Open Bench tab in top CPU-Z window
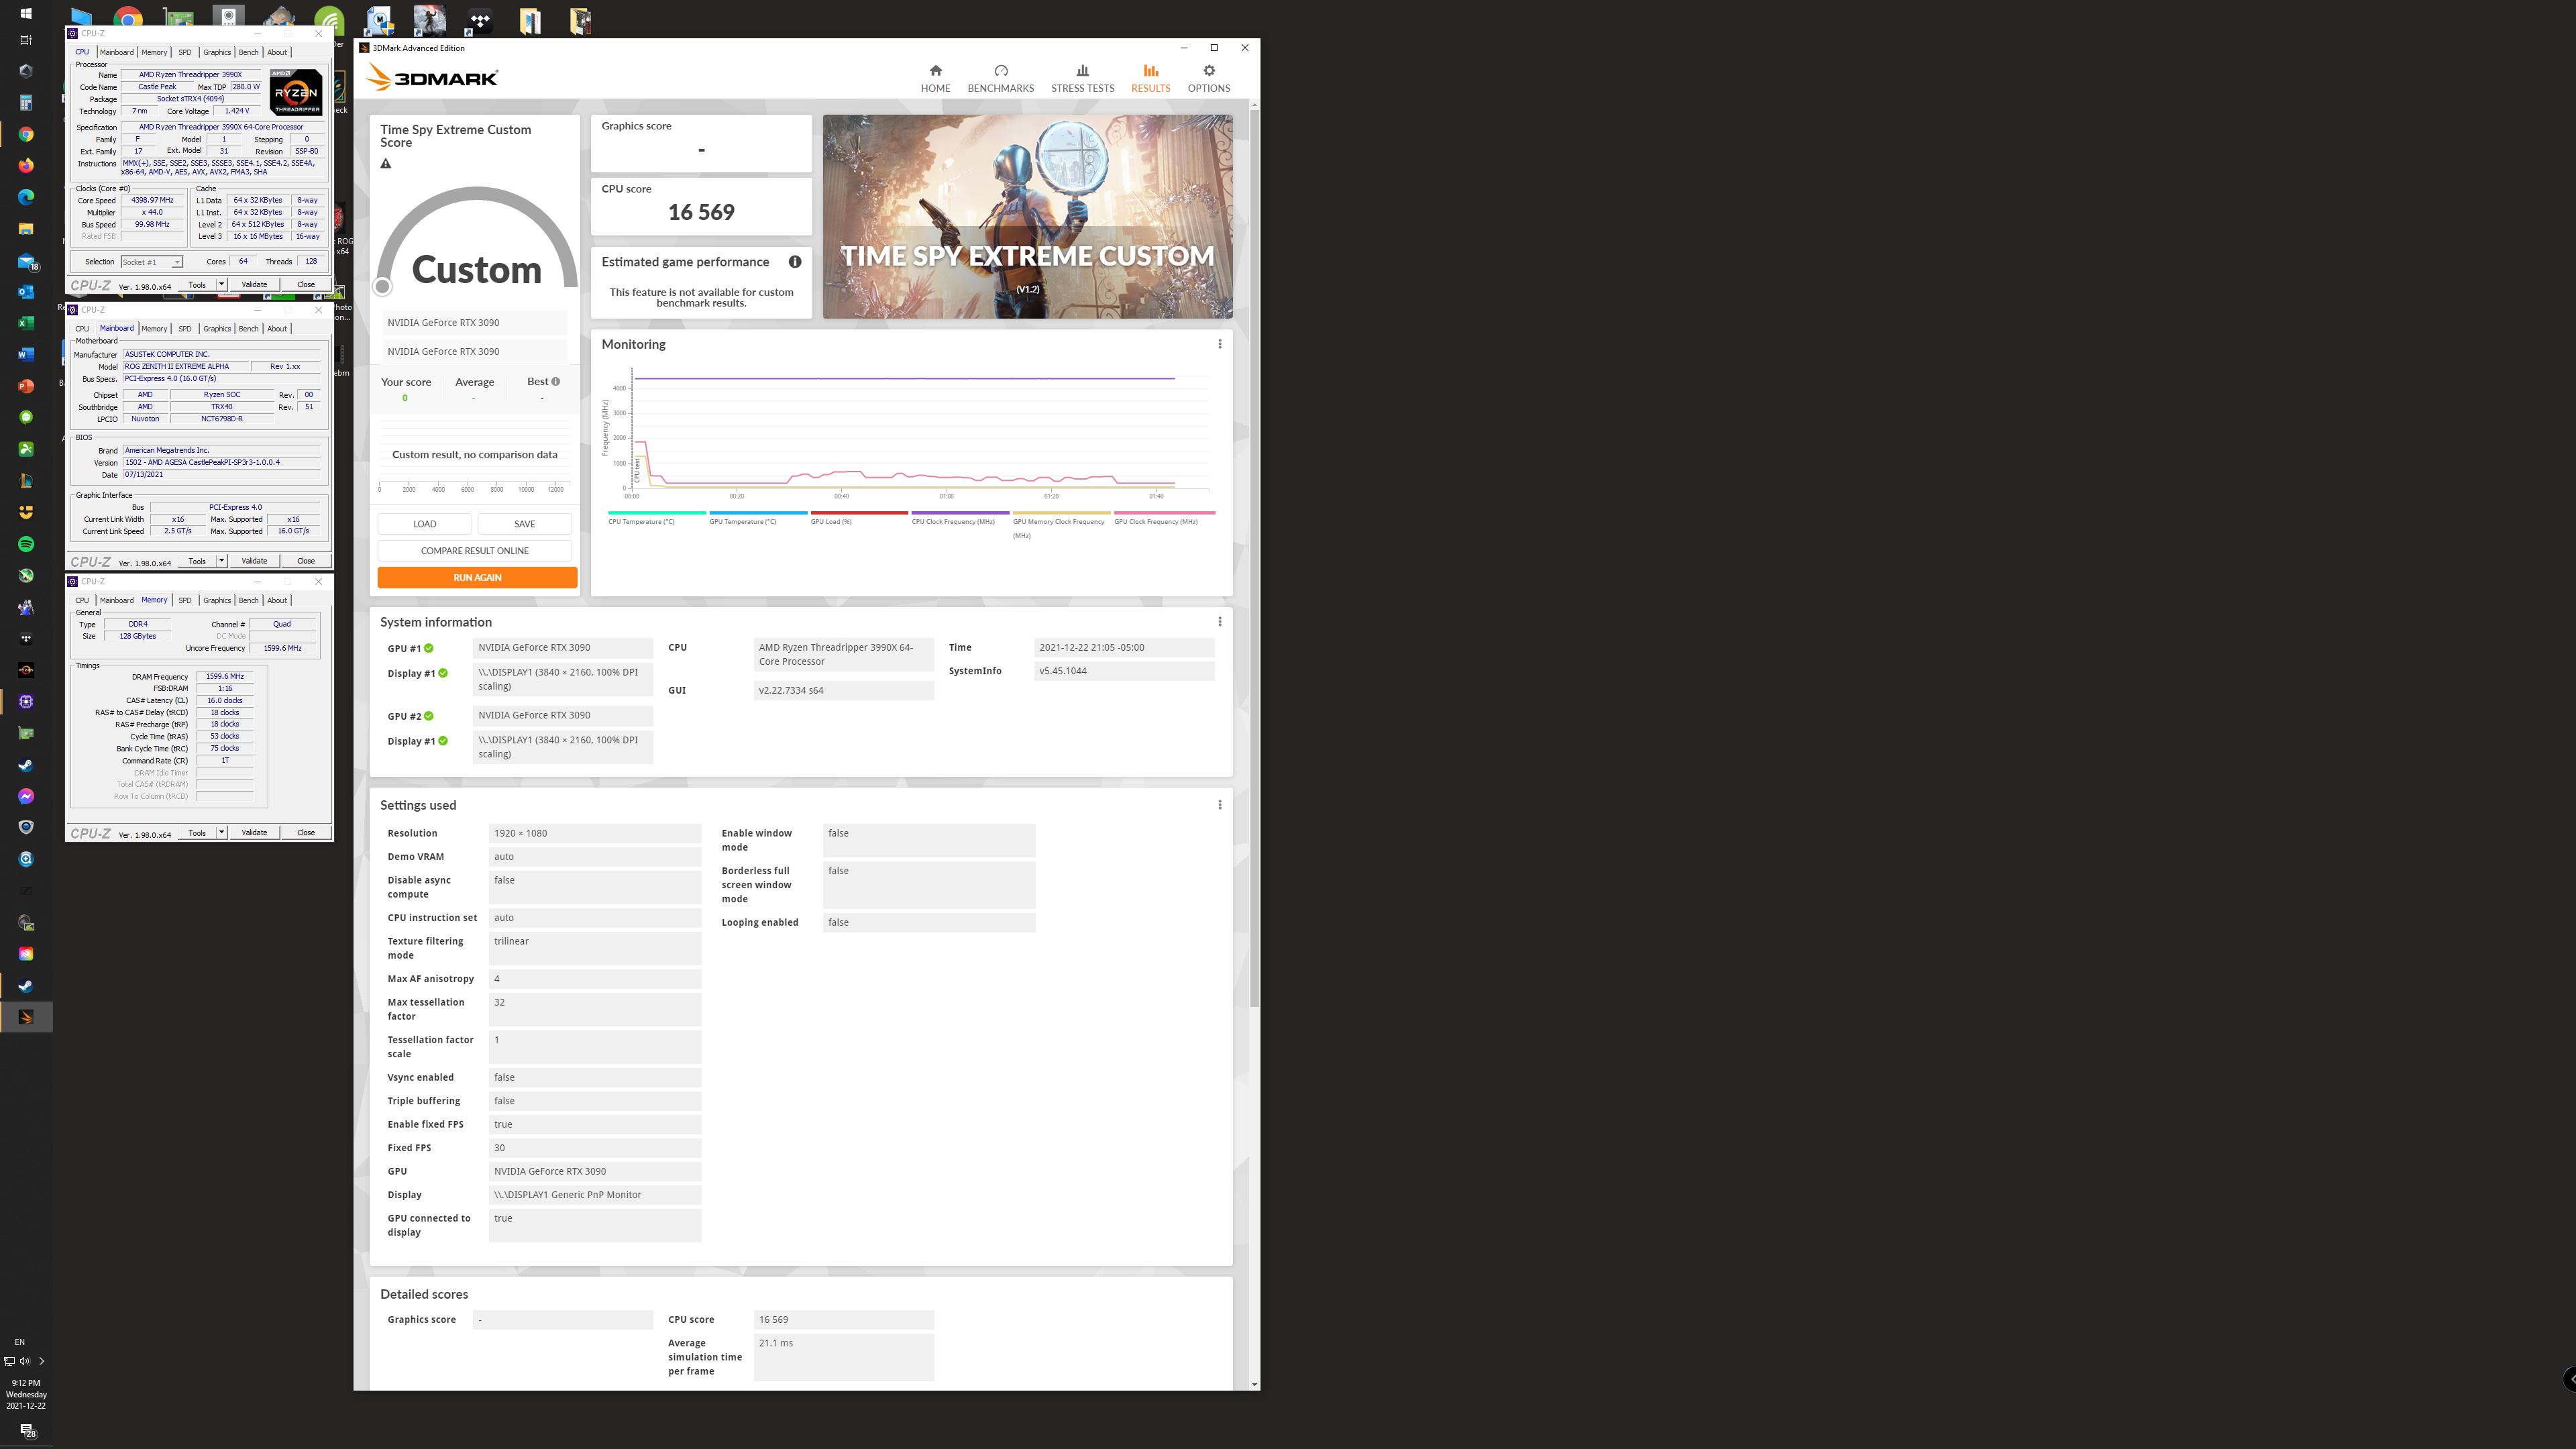Image resolution: width=2576 pixels, height=1449 pixels. click(248, 52)
